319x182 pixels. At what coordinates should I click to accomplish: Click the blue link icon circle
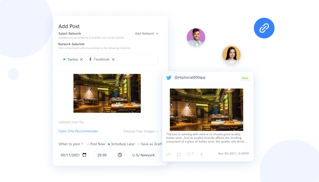click(264, 28)
